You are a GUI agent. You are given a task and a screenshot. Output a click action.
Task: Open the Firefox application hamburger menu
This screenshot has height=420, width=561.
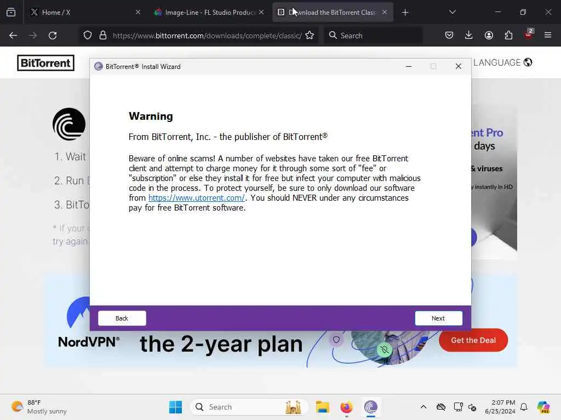[x=548, y=36]
